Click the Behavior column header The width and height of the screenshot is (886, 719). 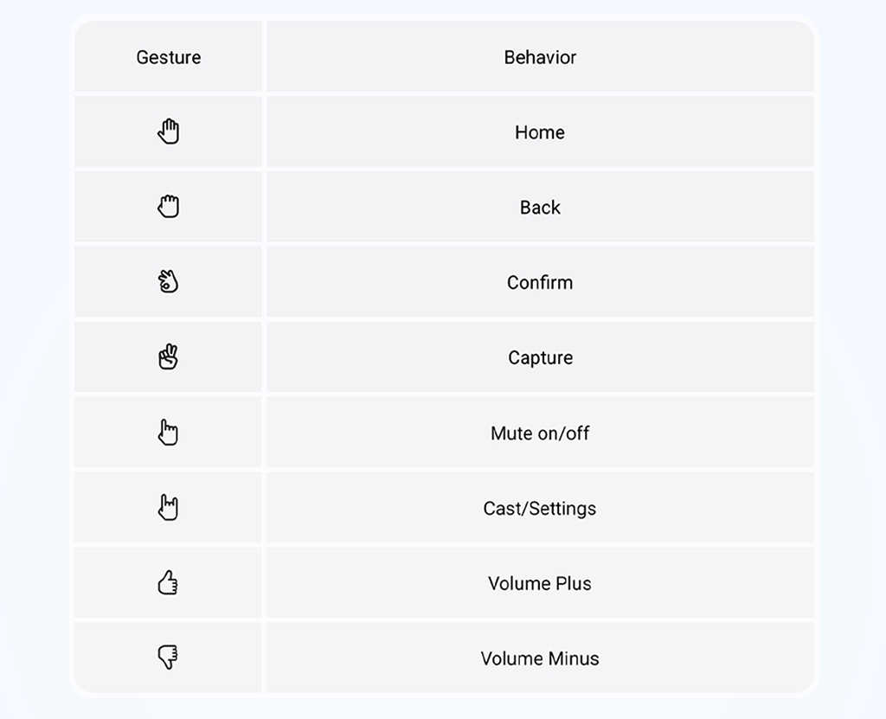click(540, 56)
